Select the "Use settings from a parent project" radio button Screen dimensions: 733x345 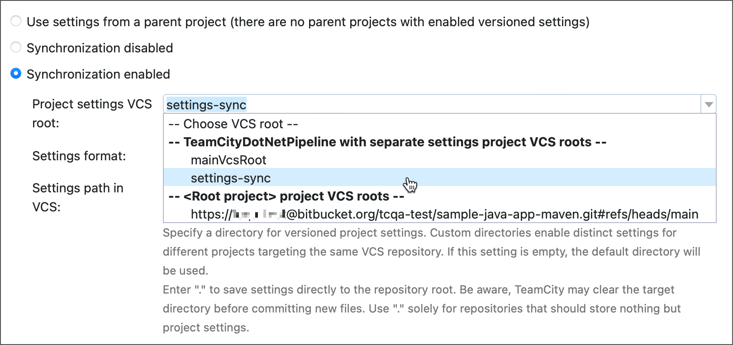(16, 21)
